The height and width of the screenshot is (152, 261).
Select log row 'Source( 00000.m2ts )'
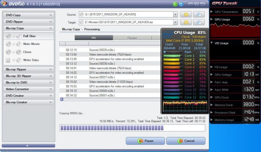110,91
